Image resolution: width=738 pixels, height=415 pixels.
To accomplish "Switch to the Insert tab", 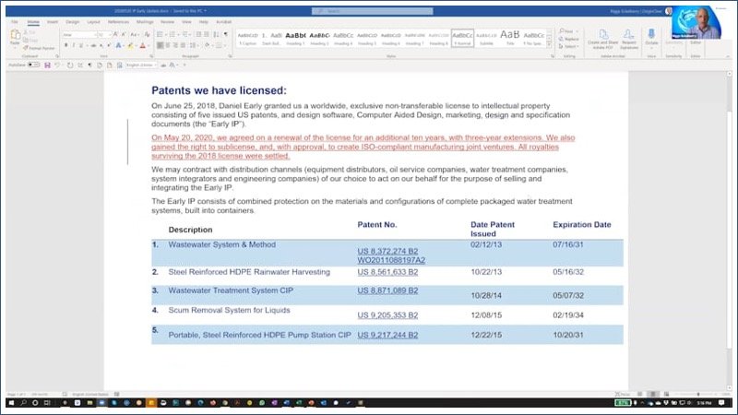I will pos(53,22).
